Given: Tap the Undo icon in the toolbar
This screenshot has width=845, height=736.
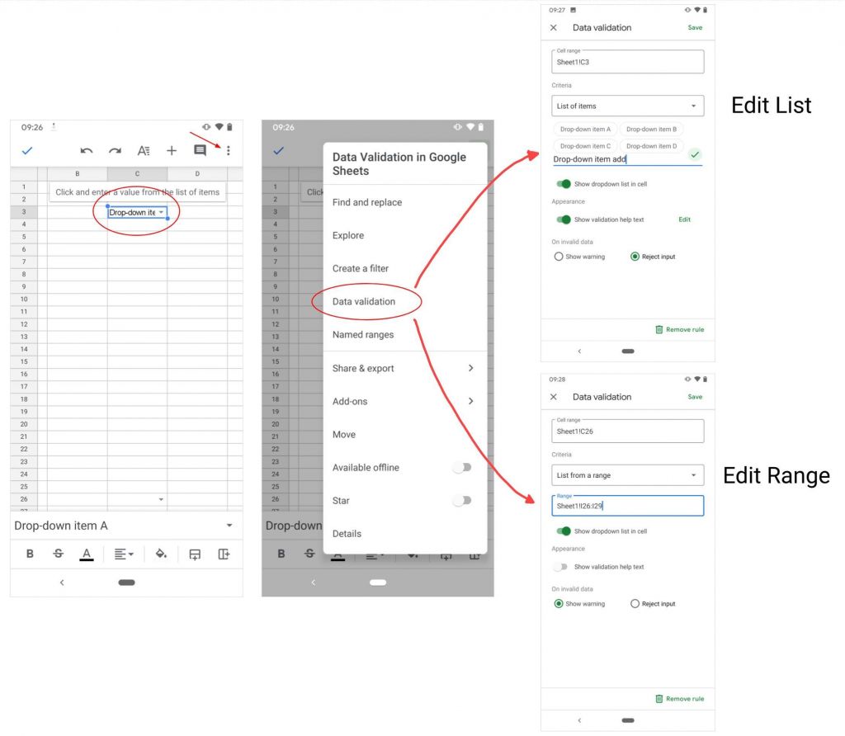Looking at the screenshot, I should (87, 151).
